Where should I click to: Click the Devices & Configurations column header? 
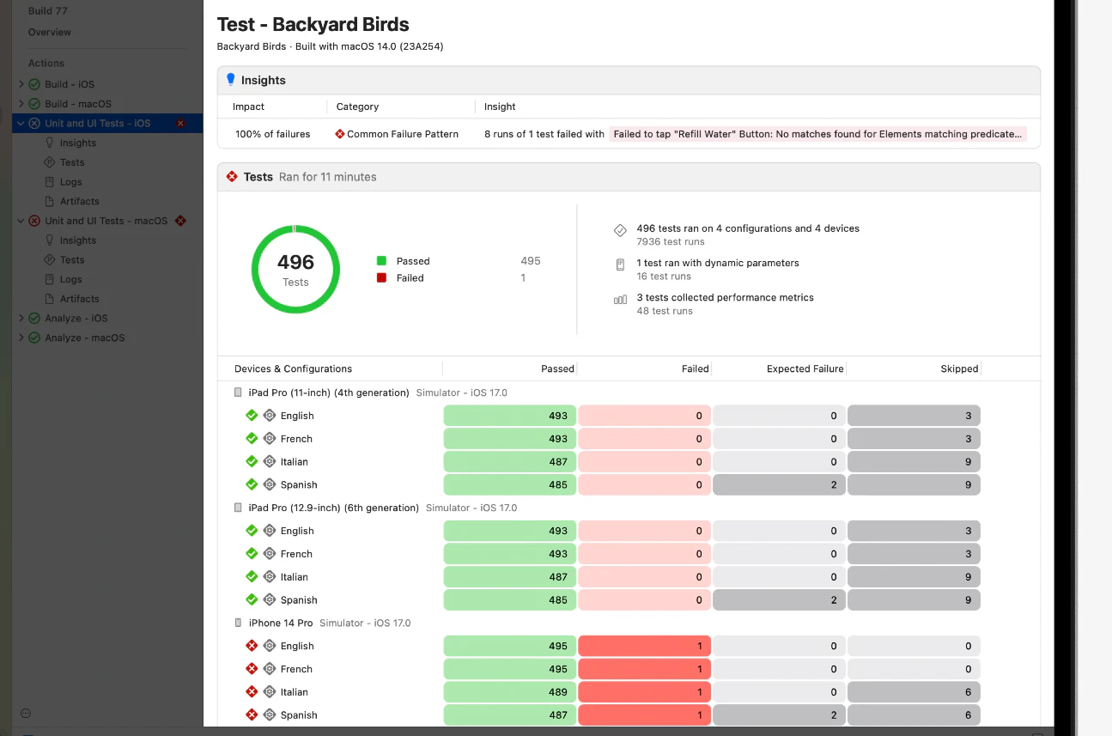click(293, 368)
